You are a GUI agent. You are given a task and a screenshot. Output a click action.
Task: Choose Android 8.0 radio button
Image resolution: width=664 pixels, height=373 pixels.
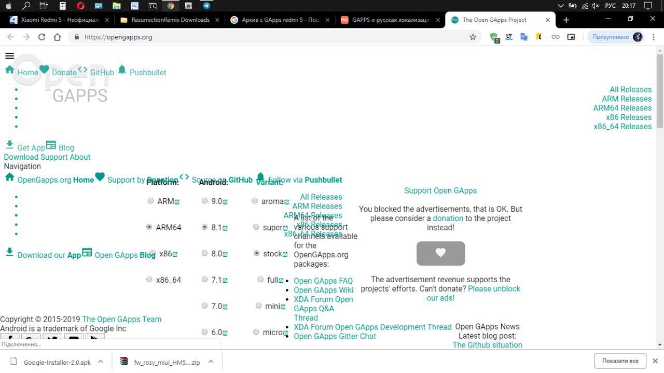coord(204,253)
